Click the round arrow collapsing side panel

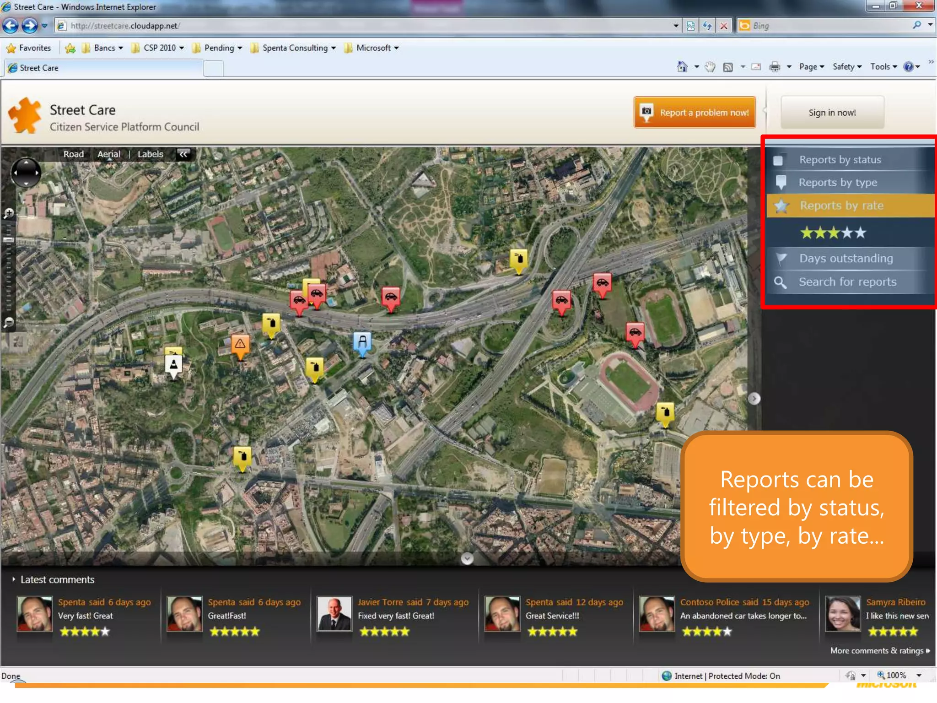[x=754, y=399]
